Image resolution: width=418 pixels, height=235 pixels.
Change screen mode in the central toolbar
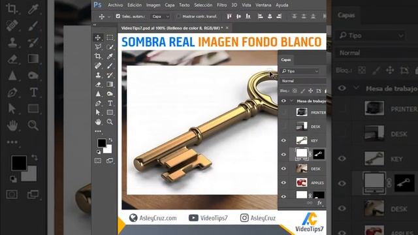click(x=110, y=161)
